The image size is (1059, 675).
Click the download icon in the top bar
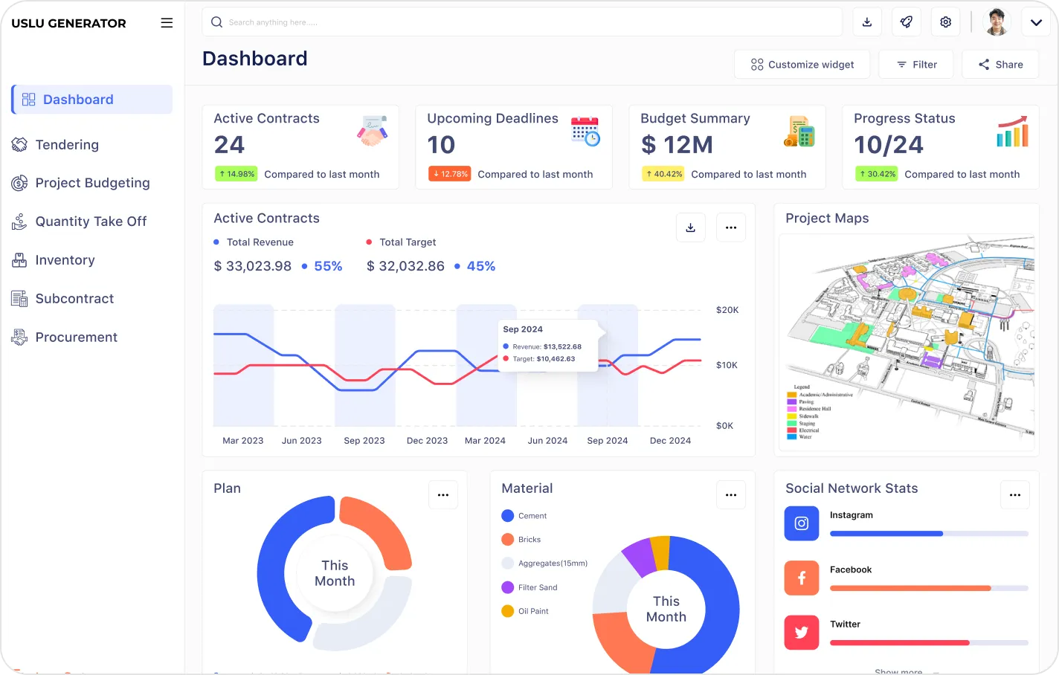(x=867, y=22)
